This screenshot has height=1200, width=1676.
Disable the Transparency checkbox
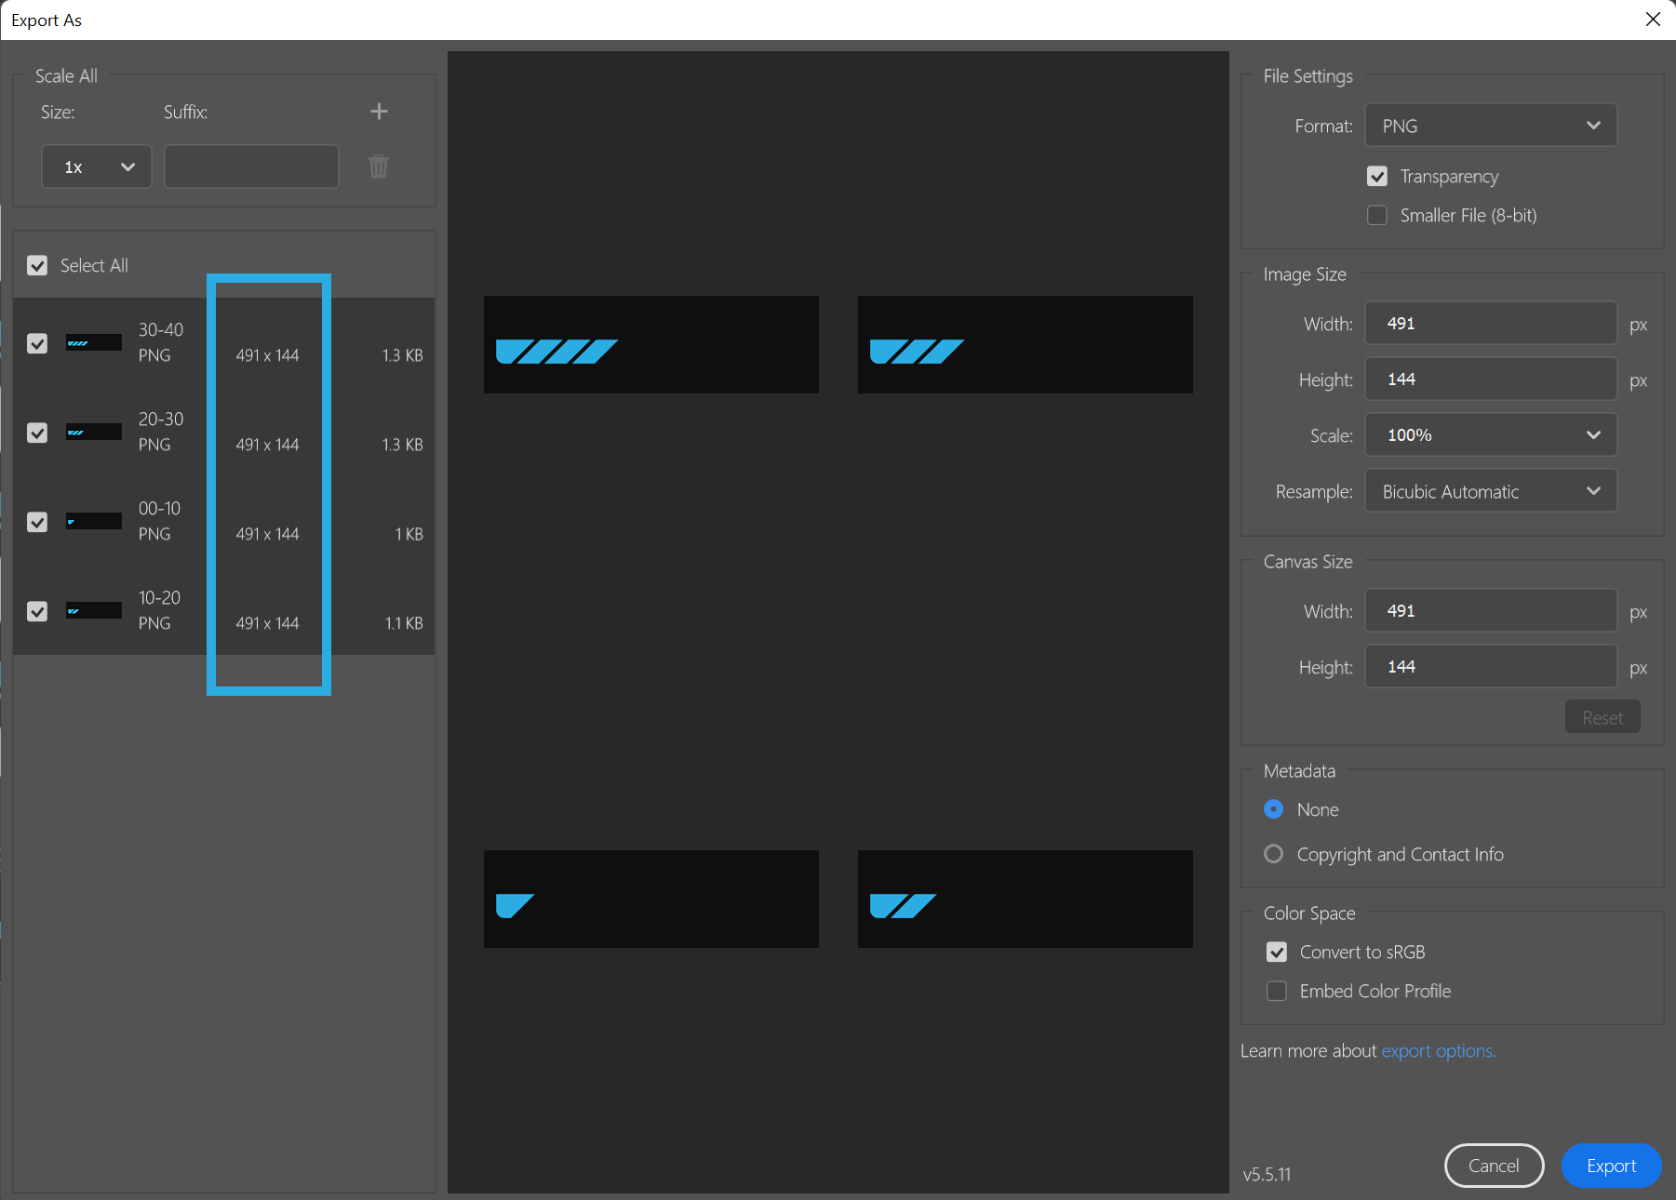tap(1377, 176)
